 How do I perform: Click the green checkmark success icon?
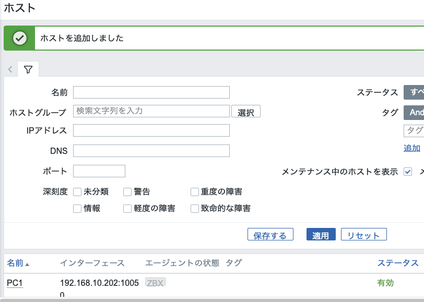19,37
